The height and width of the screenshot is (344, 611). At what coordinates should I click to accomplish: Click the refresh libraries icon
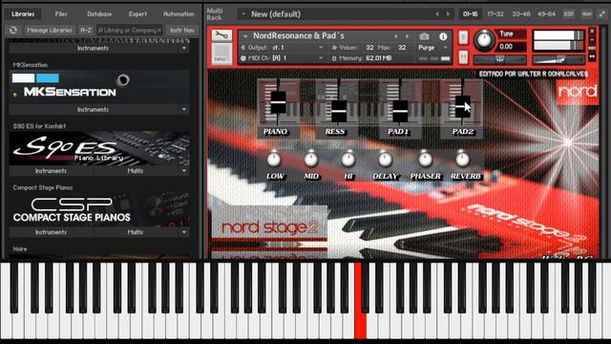13,30
